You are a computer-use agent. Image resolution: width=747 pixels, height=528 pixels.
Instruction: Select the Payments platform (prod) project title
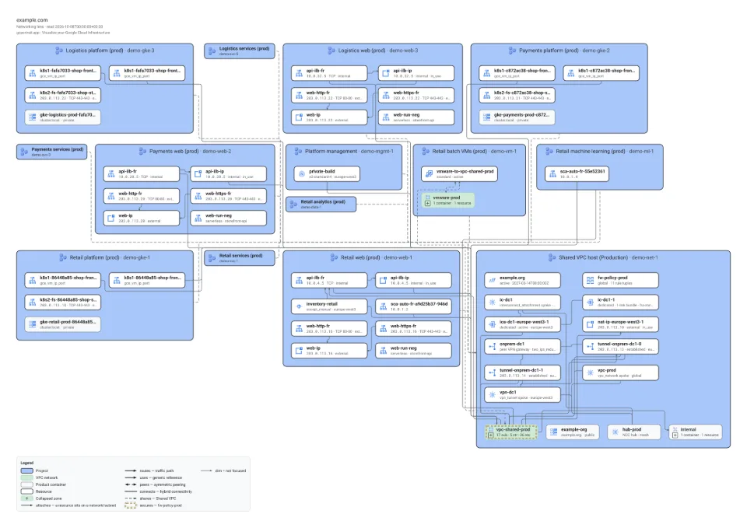[x=564, y=51]
